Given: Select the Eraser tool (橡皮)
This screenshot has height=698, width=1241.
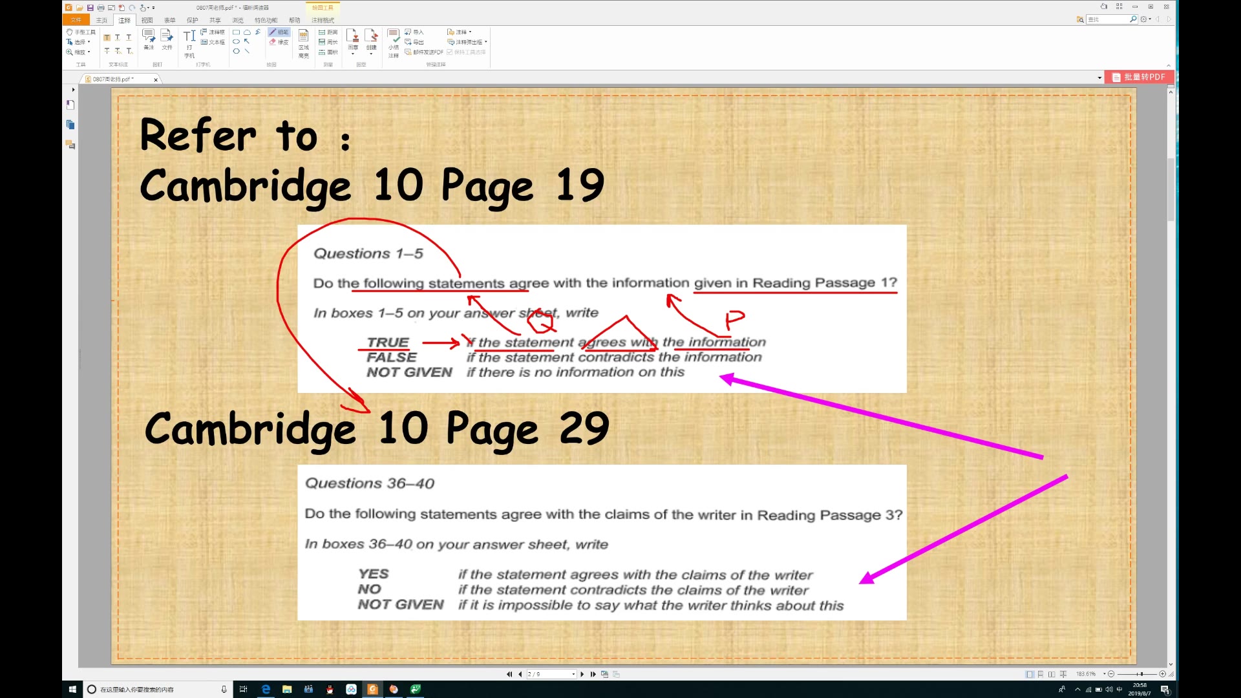Looking at the screenshot, I should (279, 42).
